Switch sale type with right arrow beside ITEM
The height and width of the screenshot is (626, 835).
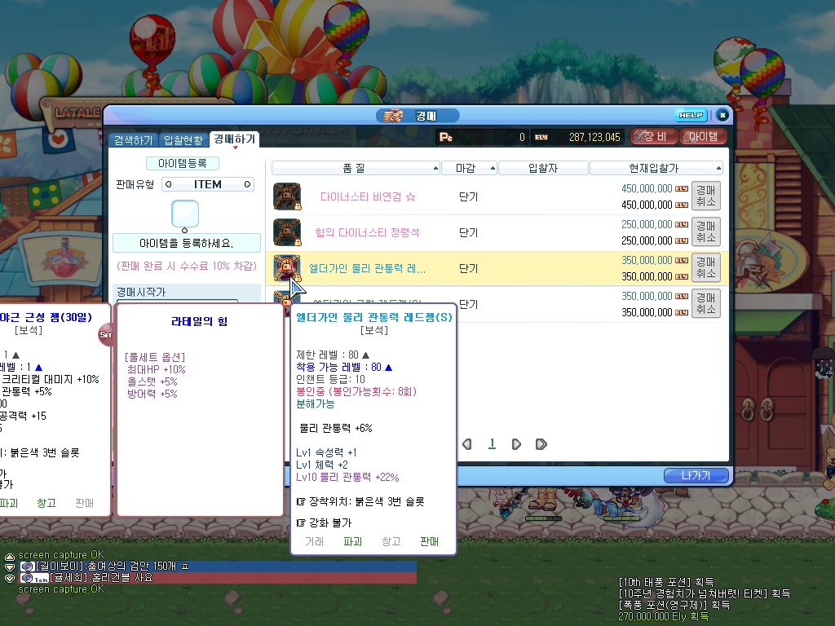[x=247, y=185]
